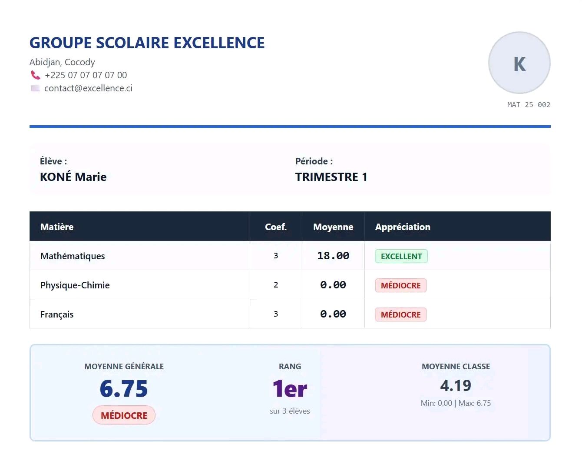Viewport: 582px width, 458px height.
Task: Select the Mathématiques row label
Action: point(73,256)
